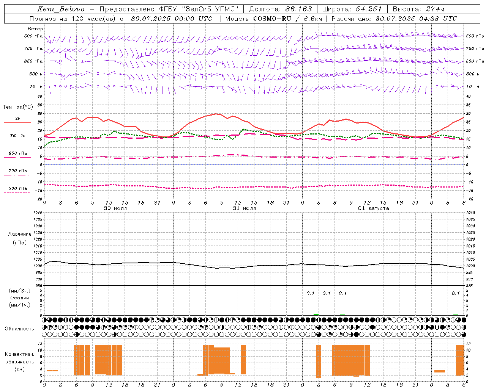Click the Долгота: 86.163 value
This screenshot has width=486, height=388.
coord(281,9)
